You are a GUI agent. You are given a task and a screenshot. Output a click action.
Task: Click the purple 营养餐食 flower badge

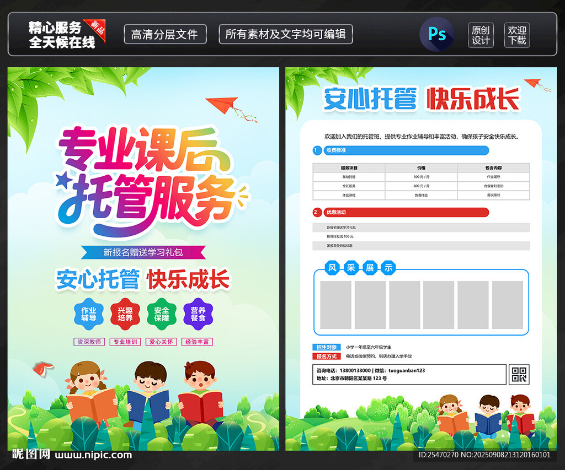(x=198, y=314)
